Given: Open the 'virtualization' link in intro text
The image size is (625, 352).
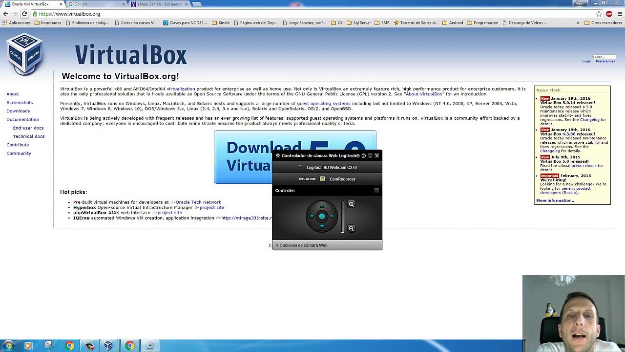Looking at the screenshot, I should [181, 89].
